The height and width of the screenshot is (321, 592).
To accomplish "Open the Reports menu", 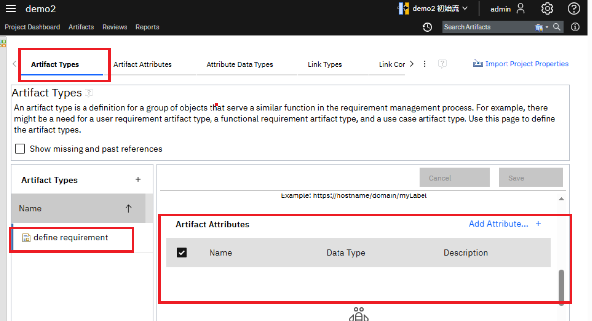I will point(147,27).
